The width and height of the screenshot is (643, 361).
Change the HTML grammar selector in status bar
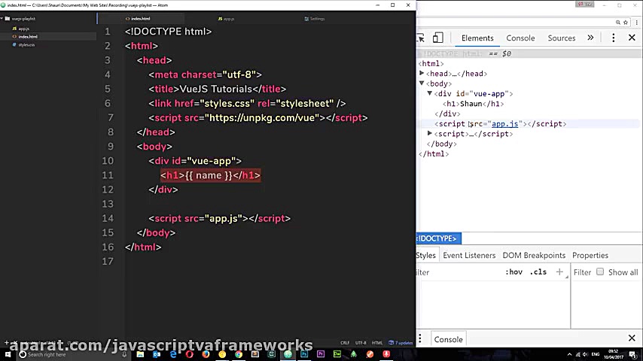click(x=377, y=342)
